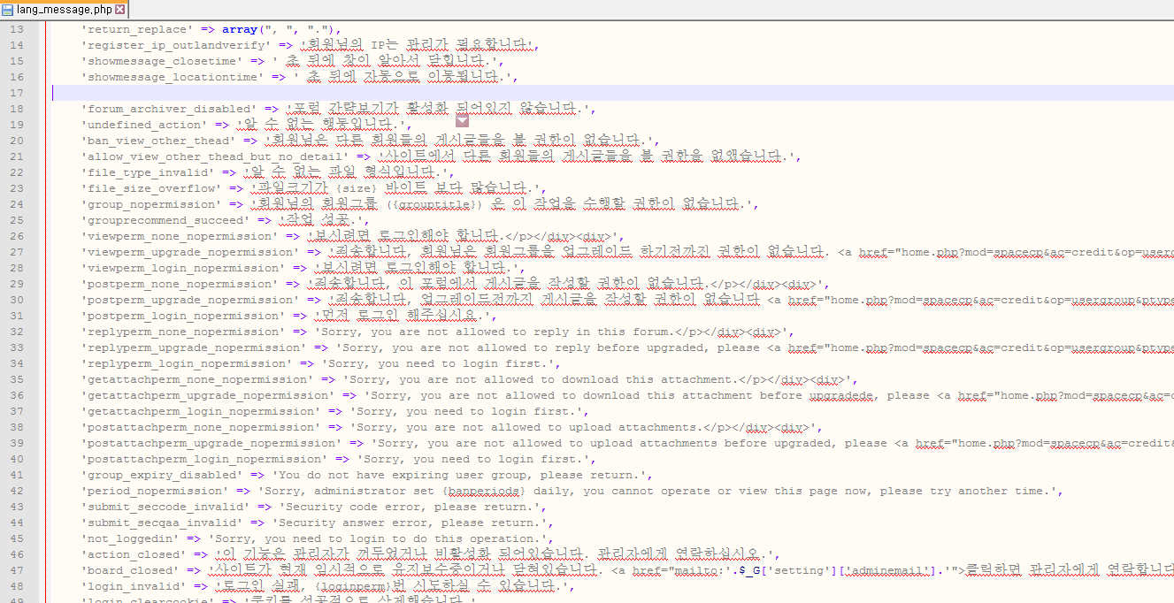
Task: Click line number 13 in the gutter
Action: [16, 29]
